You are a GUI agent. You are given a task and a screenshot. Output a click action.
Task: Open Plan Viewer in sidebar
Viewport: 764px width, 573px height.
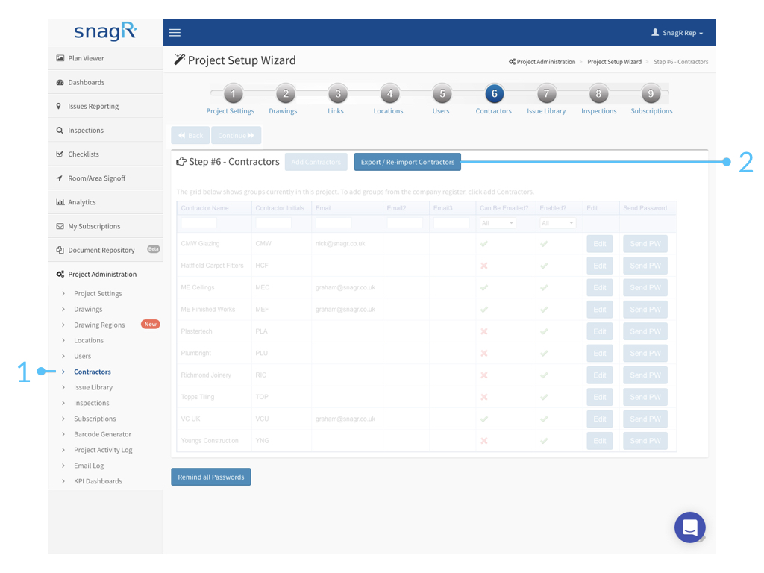coord(106,58)
